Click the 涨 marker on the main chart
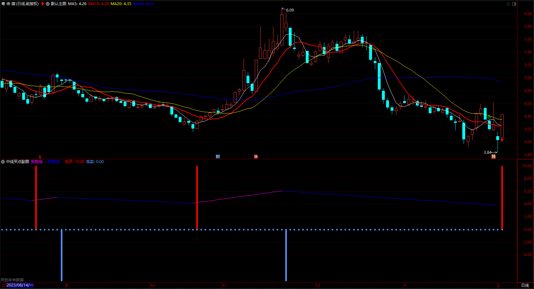Image resolution: width=534 pixels, height=289 pixels. pyautogui.click(x=256, y=157)
